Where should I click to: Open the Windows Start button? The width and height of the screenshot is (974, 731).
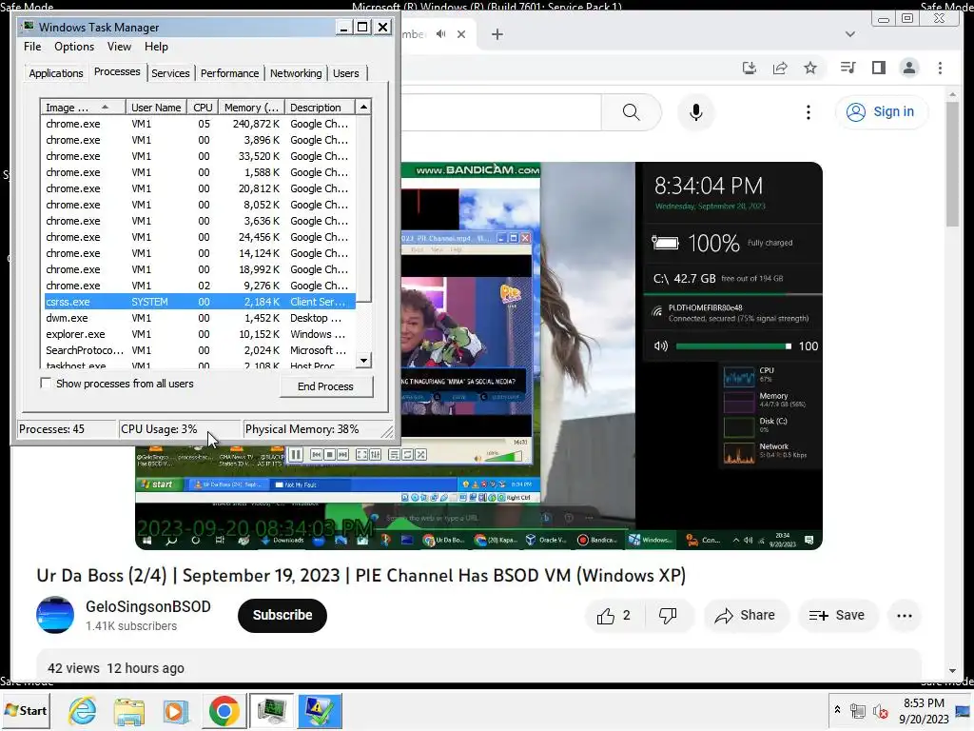click(26, 710)
